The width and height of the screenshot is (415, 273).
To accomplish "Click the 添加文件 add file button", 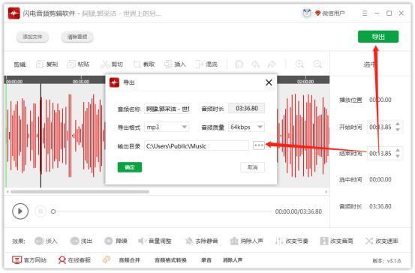I will point(32,37).
